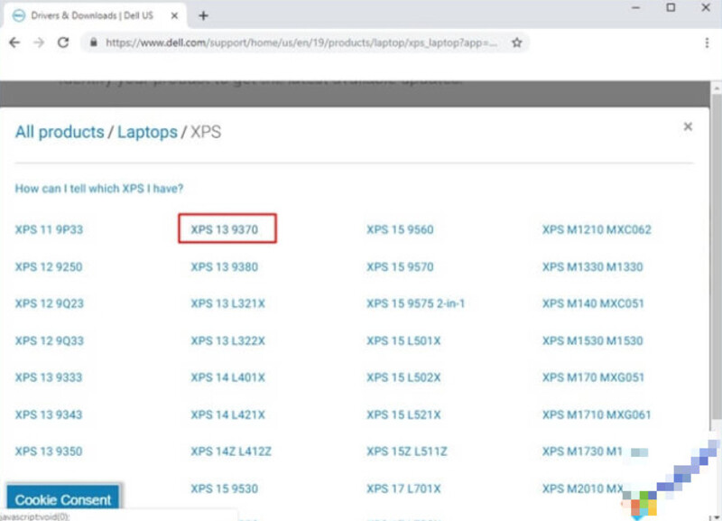Open the Chrome three-dot menu
The width and height of the screenshot is (722, 521).
click(707, 42)
